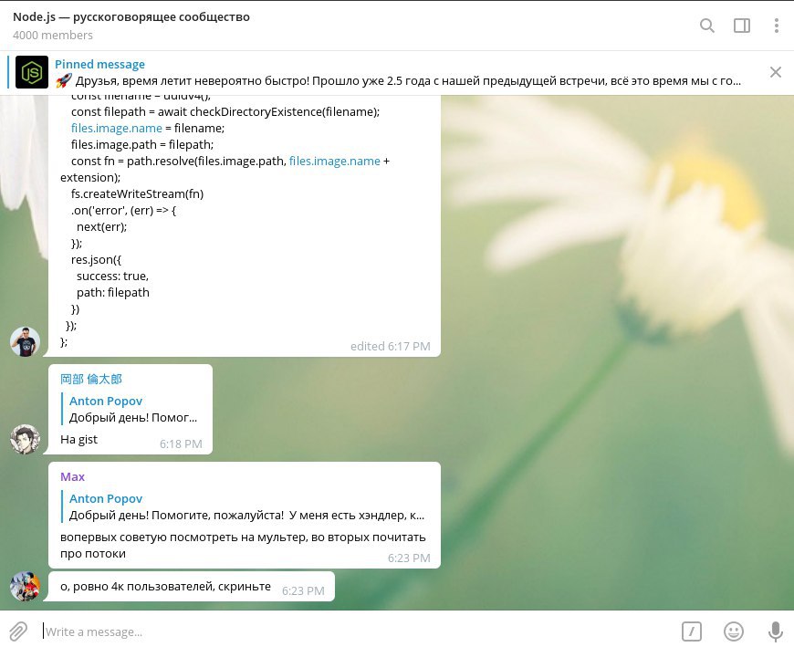The image size is (794, 647).
Task: Jump to Anton Popov reply in На gist message
Action: click(x=132, y=409)
